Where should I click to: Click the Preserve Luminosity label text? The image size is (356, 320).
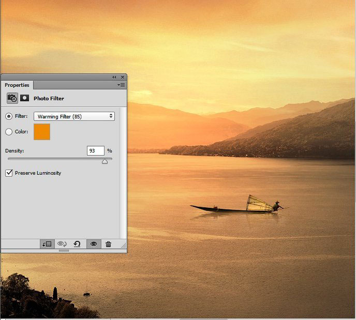click(38, 173)
